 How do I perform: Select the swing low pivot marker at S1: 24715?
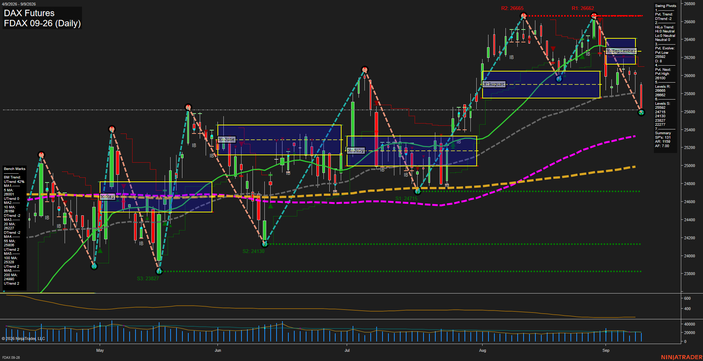click(x=418, y=191)
